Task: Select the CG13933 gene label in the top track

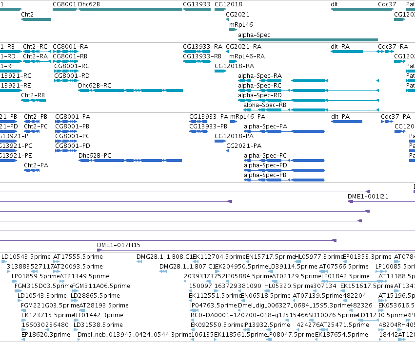Action: point(197,4)
